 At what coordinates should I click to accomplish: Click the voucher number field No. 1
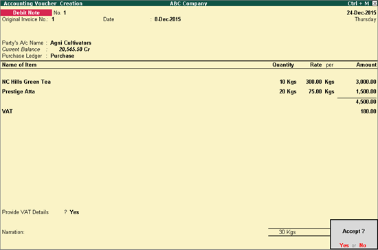click(x=60, y=13)
